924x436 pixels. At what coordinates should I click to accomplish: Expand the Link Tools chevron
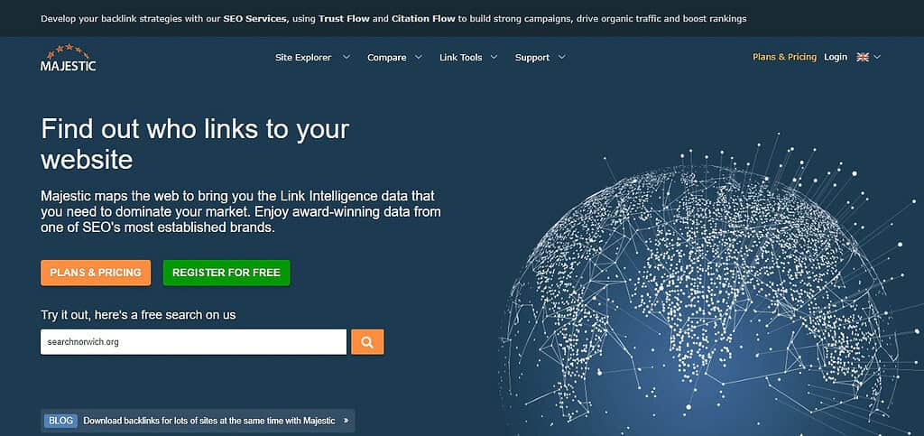(494, 57)
